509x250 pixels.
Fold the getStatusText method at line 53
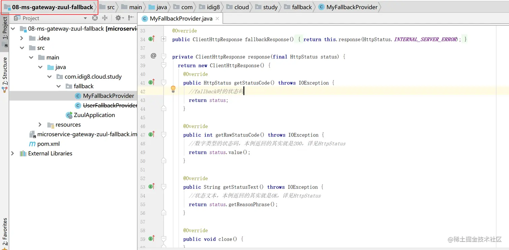click(x=164, y=187)
